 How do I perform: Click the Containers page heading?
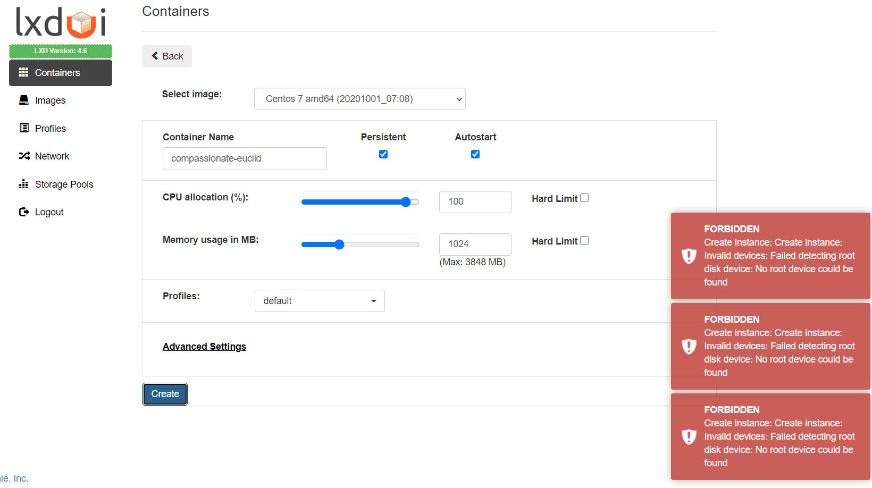(175, 11)
